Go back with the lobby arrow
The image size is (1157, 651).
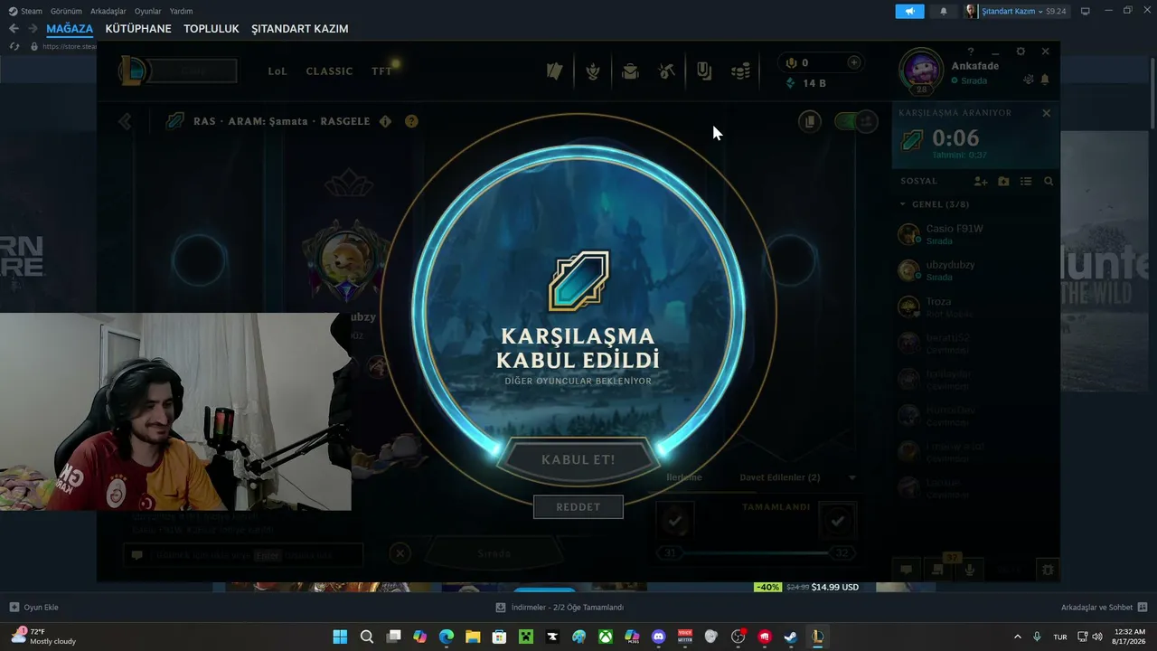(x=125, y=121)
